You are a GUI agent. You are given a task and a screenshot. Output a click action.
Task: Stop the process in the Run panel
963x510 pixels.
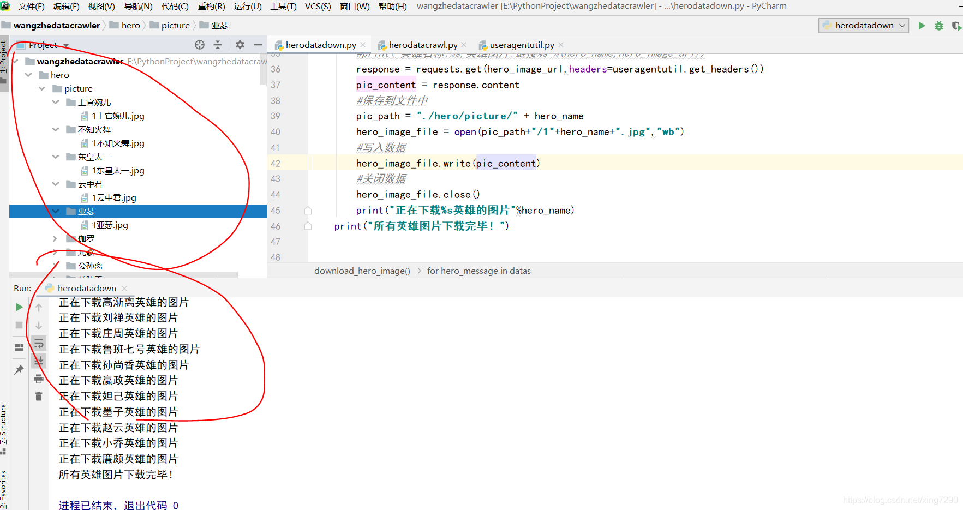coord(19,325)
